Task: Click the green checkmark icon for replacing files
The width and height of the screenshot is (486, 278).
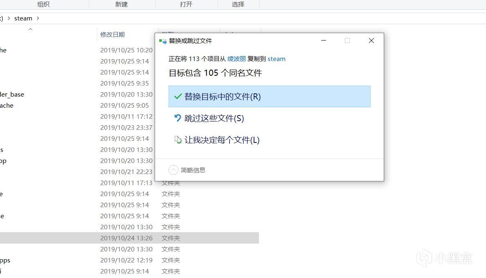Action: 178,97
